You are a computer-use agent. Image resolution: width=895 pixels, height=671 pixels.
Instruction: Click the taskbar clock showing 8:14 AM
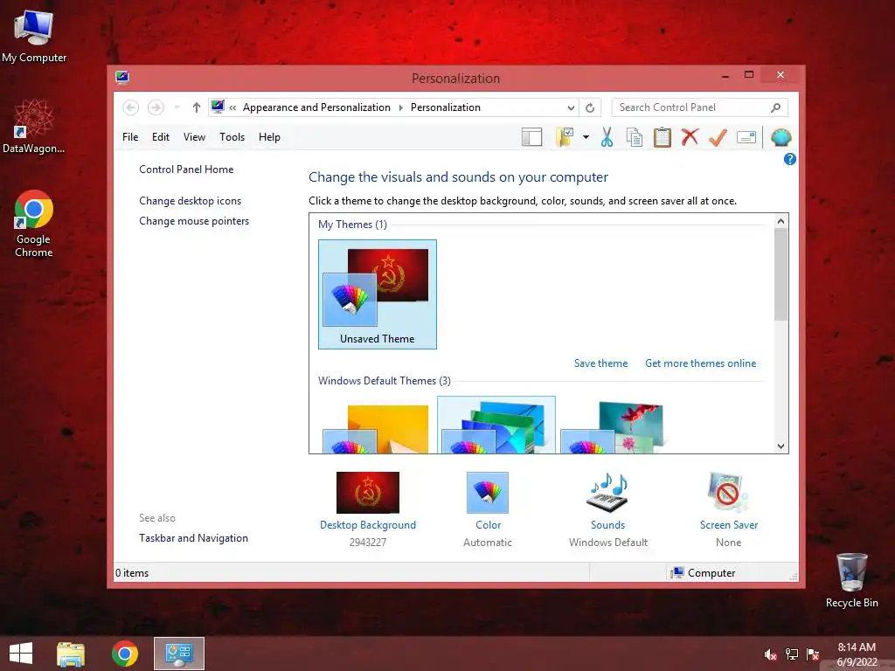[x=857, y=654]
